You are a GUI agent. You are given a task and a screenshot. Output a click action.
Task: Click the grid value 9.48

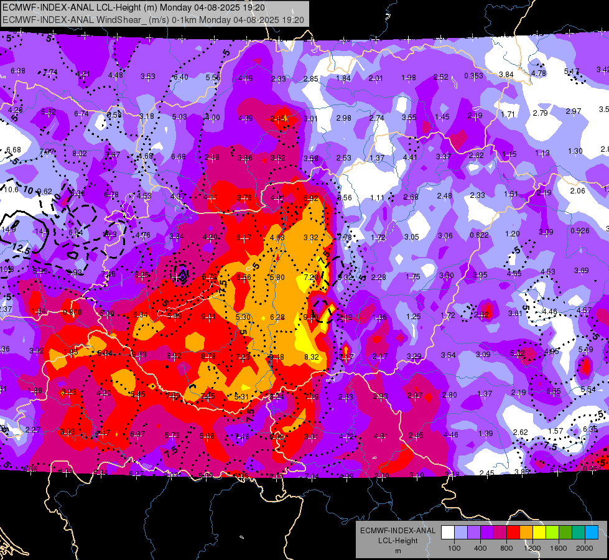[x=277, y=357]
